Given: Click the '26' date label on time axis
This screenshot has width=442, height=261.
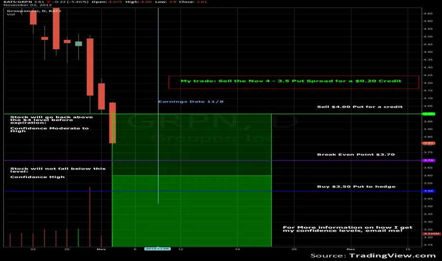Looking at the screenshot, I should pos(294,249).
